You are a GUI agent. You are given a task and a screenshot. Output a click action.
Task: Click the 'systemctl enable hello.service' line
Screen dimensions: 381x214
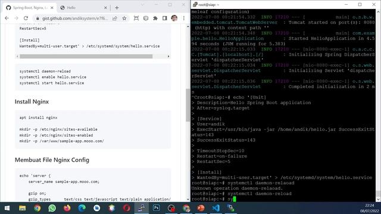53,77
